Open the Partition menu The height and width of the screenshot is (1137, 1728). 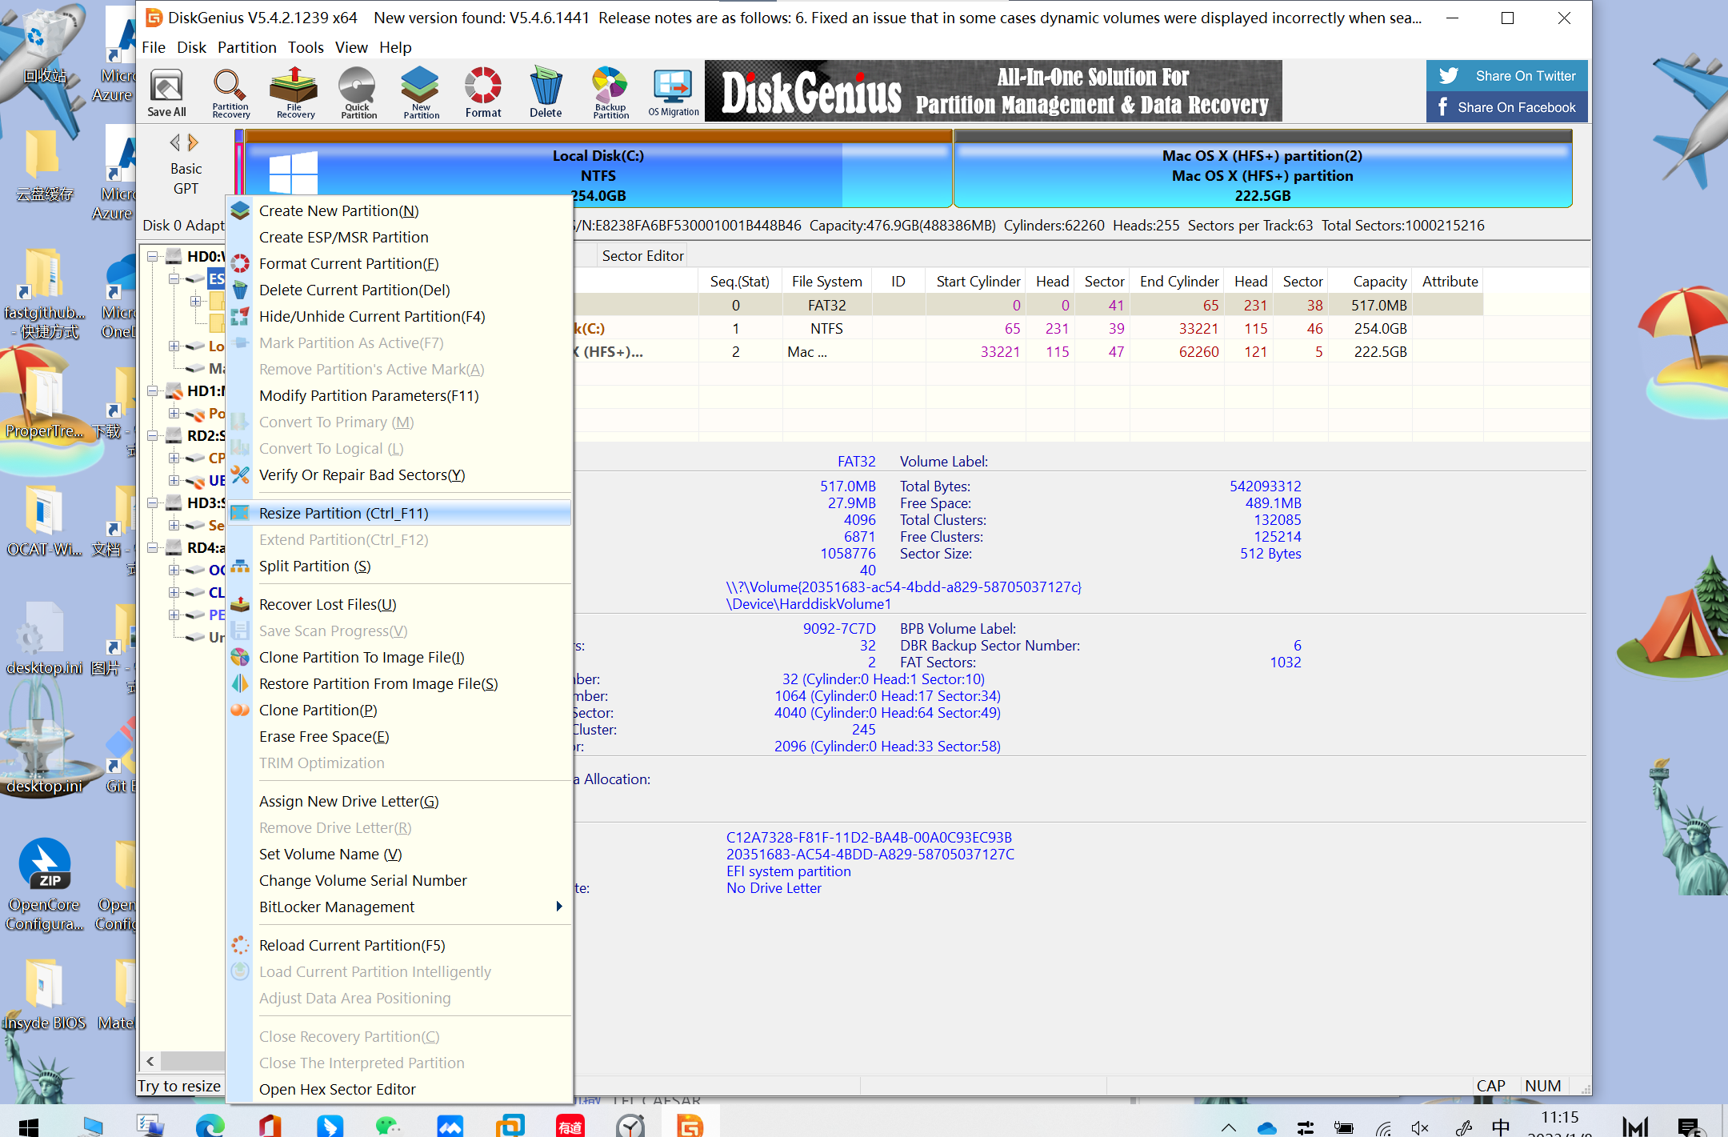pos(246,47)
